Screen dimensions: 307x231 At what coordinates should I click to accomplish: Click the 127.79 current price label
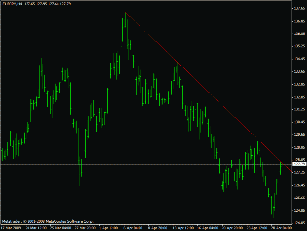click(299, 164)
